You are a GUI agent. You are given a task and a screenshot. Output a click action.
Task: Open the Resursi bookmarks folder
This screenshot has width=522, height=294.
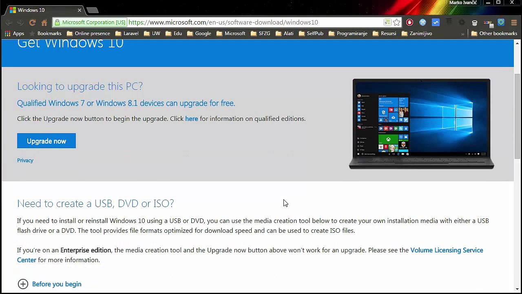pyautogui.click(x=384, y=33)
